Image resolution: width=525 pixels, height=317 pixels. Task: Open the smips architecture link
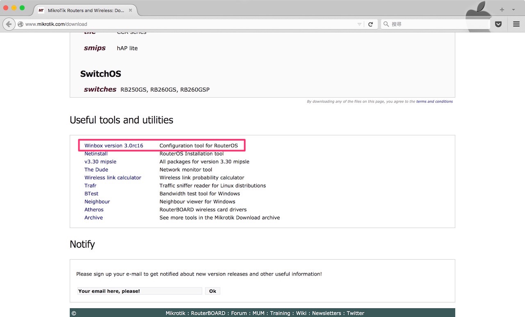pyautogui.click(x=95, y=48)
